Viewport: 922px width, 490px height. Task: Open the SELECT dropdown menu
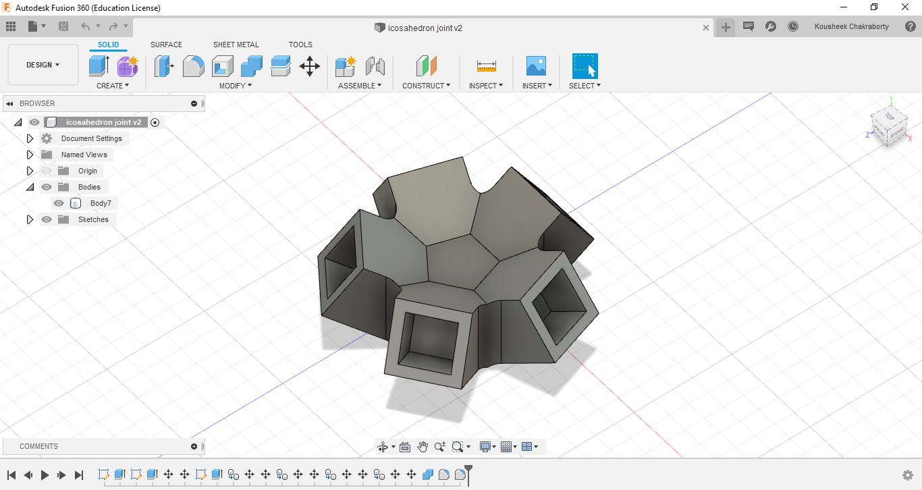585,86
